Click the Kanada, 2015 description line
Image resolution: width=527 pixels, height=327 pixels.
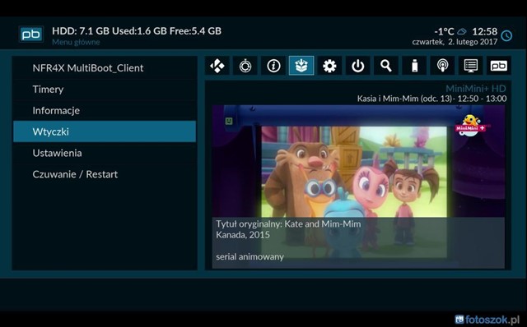tap(243, 235)
